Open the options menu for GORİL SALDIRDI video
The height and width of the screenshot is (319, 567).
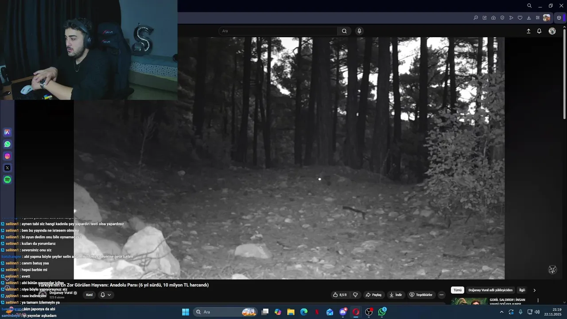(538, 300)
